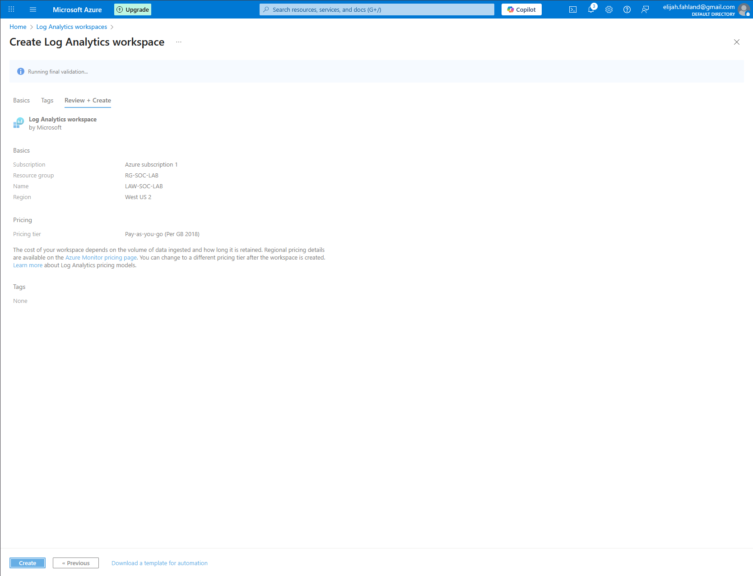Click the 'Pay-as-you-go (Per GB 2018)' value
This screenshot has width=753, height=576.
click(x=162, y=234)
